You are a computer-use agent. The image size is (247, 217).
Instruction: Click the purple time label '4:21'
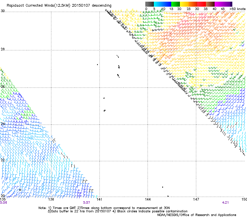[x=225, y=203]
